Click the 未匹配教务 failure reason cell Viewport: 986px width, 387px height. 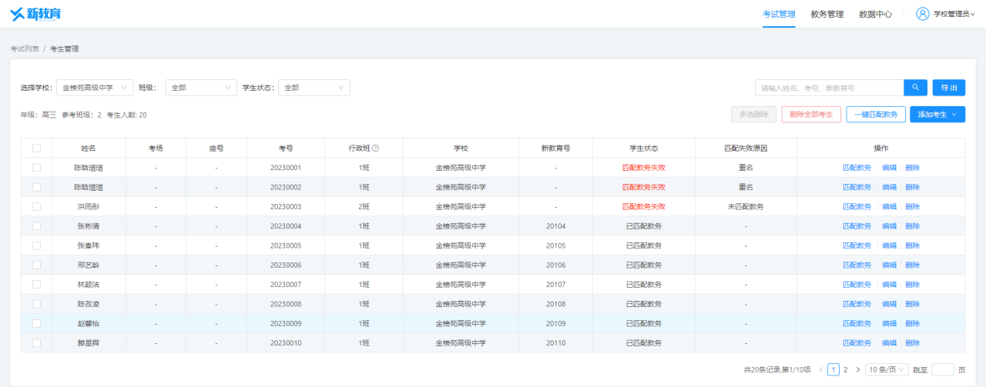click(x=746, y=206)
